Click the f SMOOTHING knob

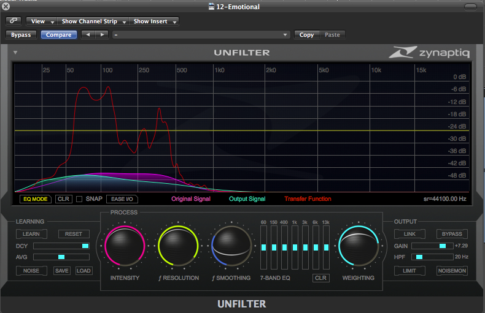[x=231, y=246]
